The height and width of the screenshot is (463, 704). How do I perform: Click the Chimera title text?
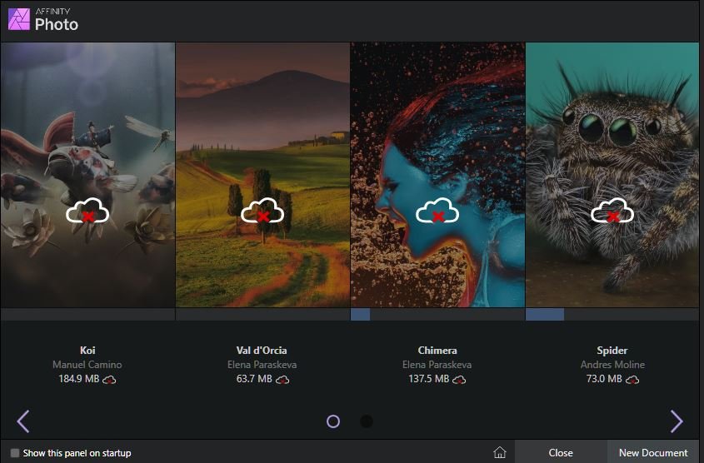(437, 351)
